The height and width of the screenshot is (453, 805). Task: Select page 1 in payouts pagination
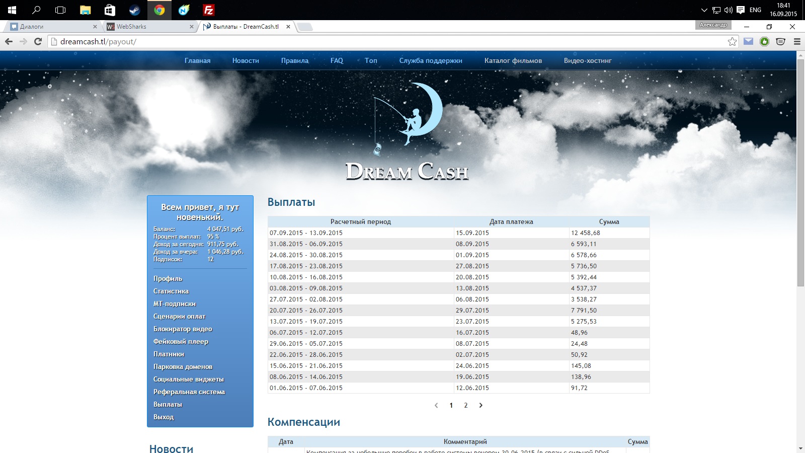[x=451, y=405]
